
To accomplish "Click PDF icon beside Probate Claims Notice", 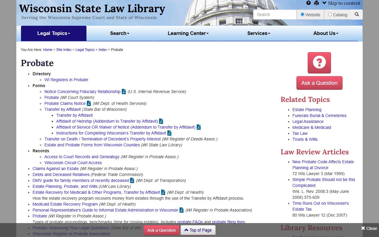I will (x=89, y=103).
